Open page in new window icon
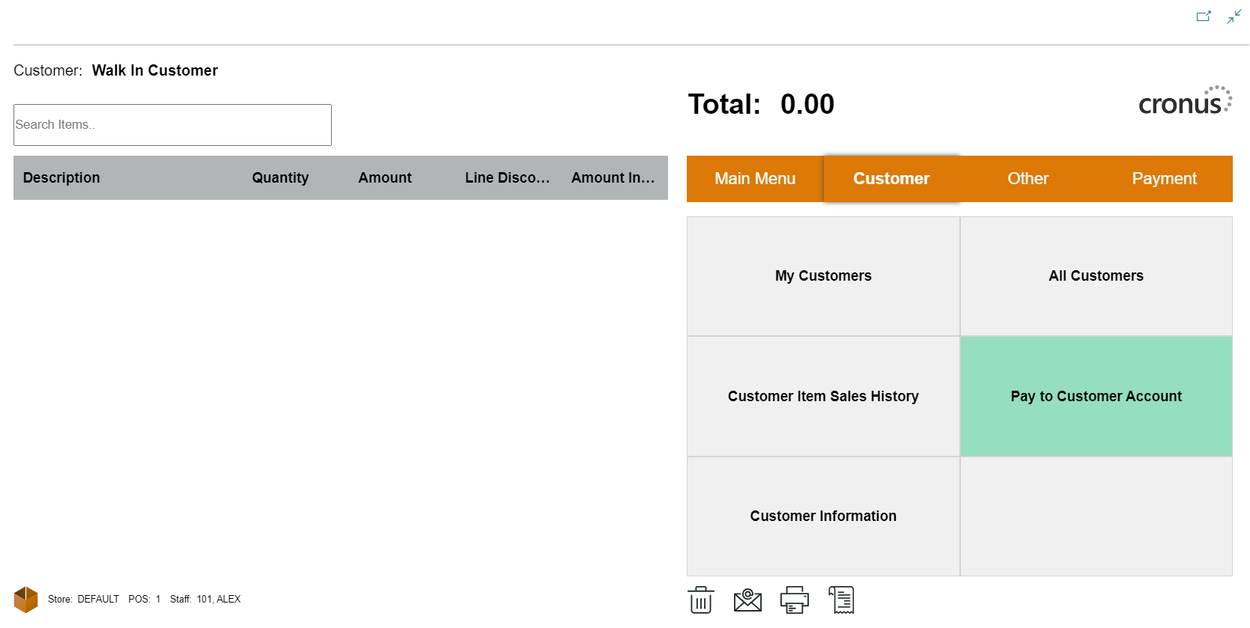The height and width of the screenshot is (628, 1250). [1203, 16]
